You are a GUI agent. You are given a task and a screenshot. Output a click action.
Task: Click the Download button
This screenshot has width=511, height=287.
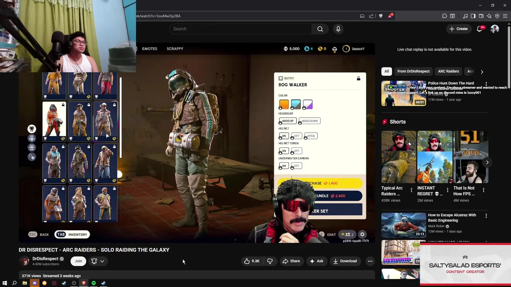point(345,261)
